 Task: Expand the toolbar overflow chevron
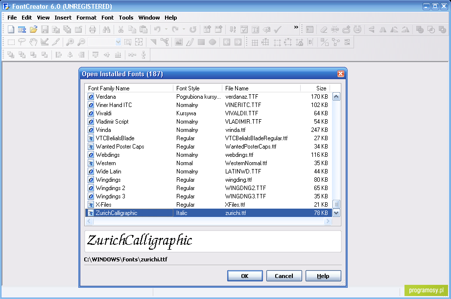pyautogui.click(x=296, y=27)
